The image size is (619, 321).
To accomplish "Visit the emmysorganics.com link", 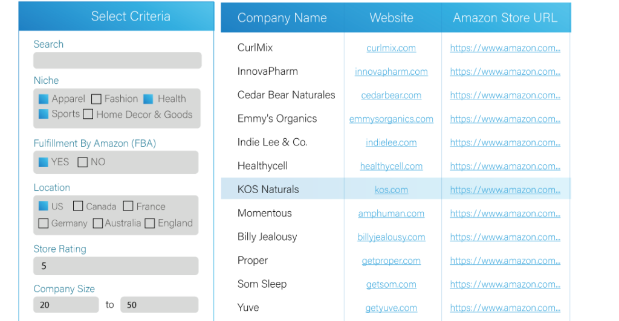I will click(391, 119).
